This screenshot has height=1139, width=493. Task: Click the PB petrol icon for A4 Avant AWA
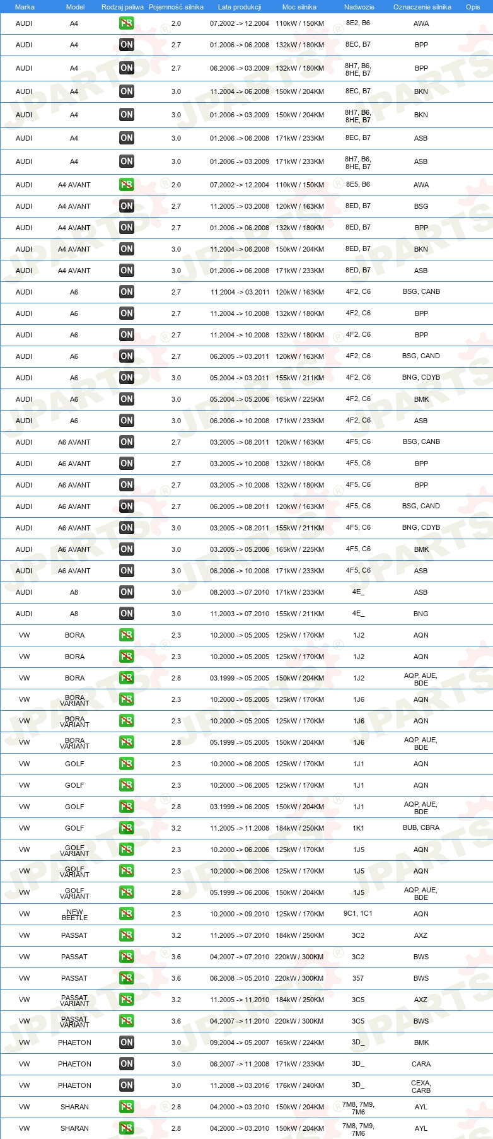126,185
